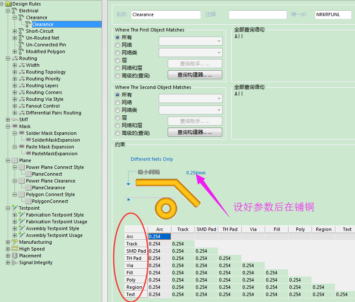
Task: Click the 名称 field containing Clearance
Action: pyautogui.click(x=166, y=14)
